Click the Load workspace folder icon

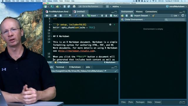click(122, 16)
